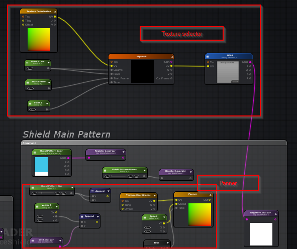This screenshot has width=297, height=249.
Task: Click the Flipbook node's UV output port
Action: click(x=171, y=66)
